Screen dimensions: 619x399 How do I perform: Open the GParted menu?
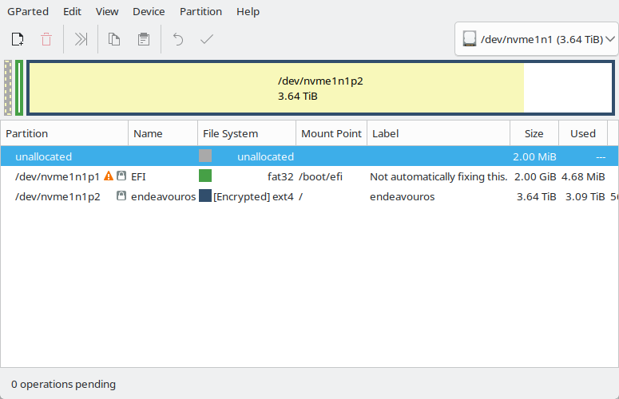pyautogui.click(x=28, y=11)
